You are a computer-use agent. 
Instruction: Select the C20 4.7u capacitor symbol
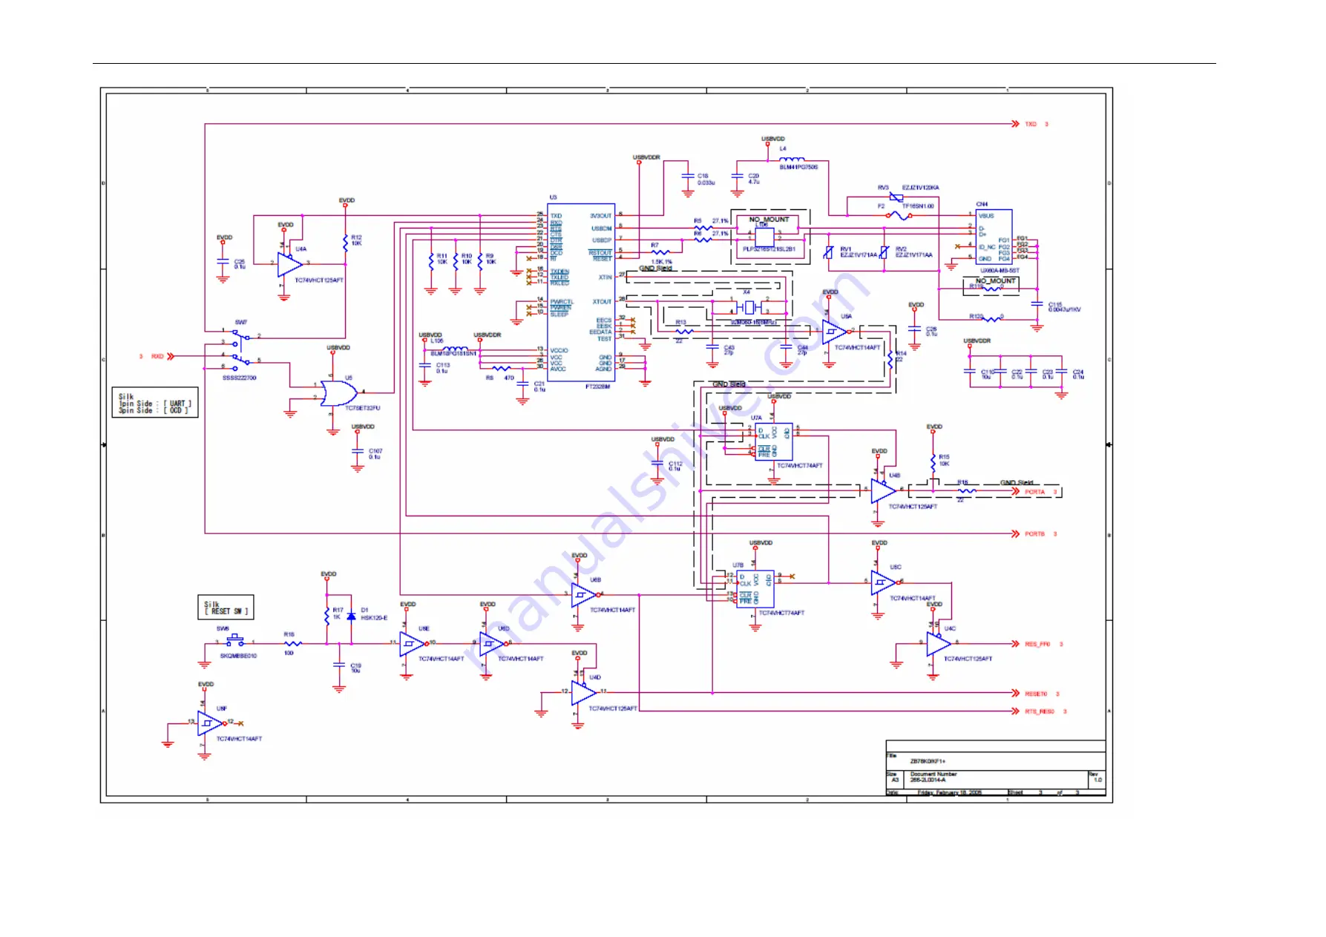[x=737, y=177]
